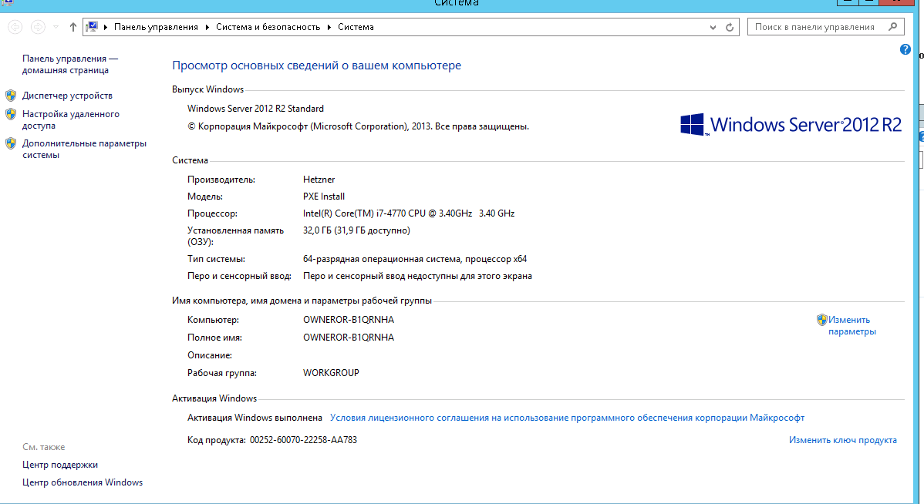Open Диспетчер устройств link
924x504 pixels.
(67, 96)
